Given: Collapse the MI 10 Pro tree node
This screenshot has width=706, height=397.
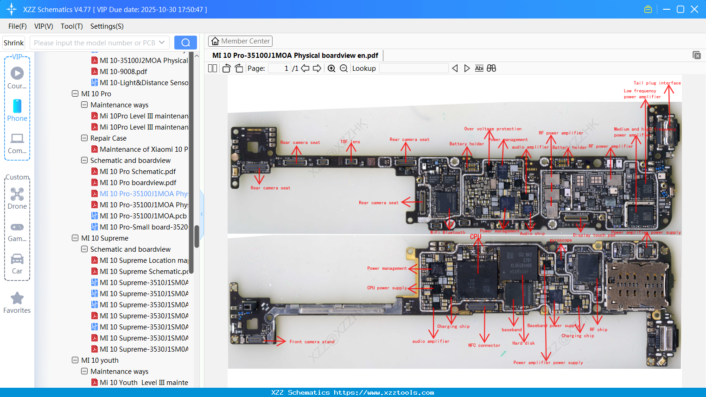Looking at the screenshot, I should point(75,93).
